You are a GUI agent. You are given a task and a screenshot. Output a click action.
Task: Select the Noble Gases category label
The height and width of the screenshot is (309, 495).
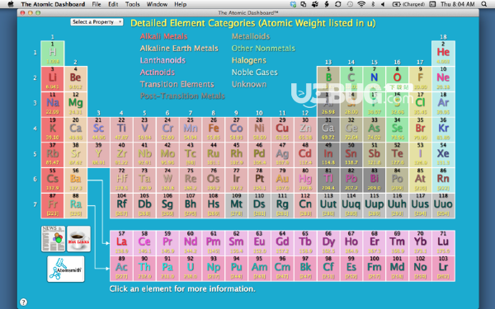tap(254, 73)
